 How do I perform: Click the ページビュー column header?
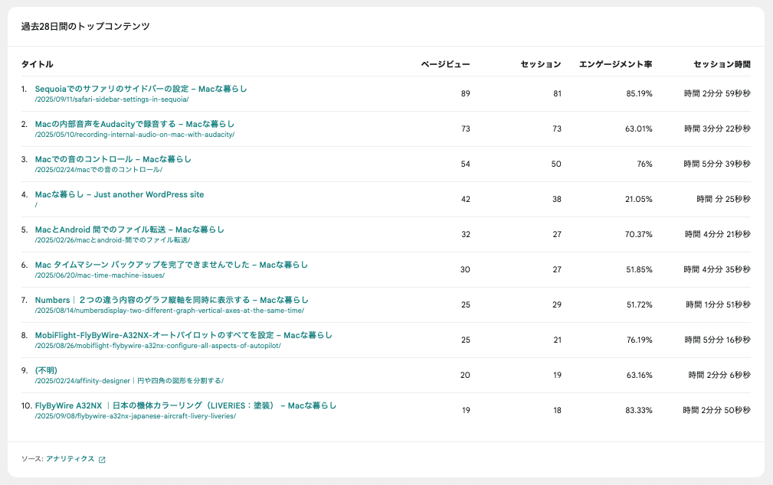445,64
